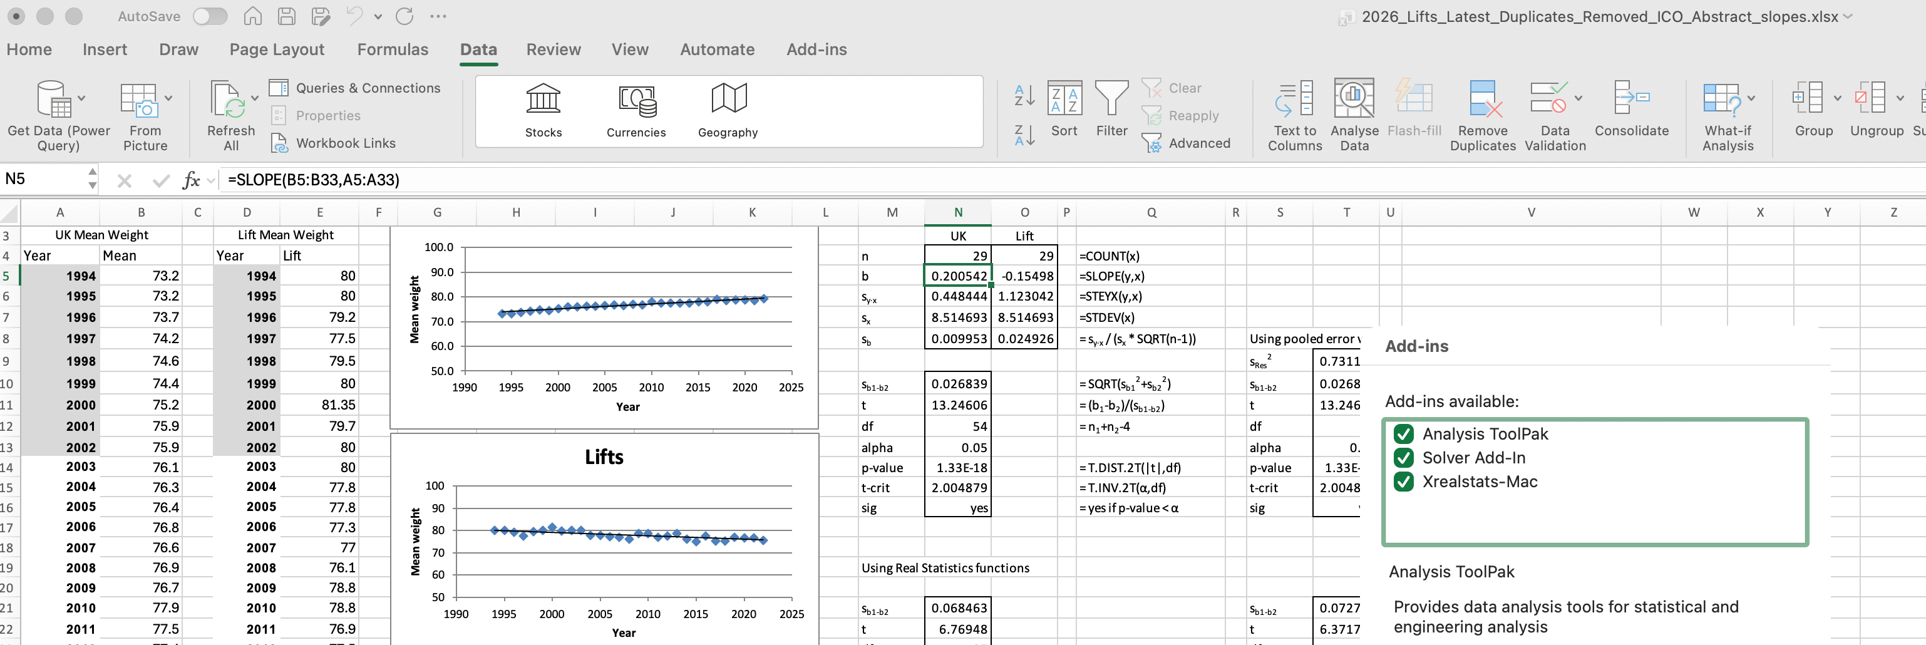Expand the Data Validation dropdown arrow

1578,98
